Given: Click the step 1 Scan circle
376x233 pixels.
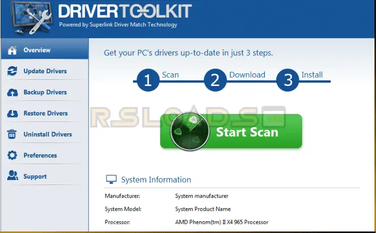Looking at the screenshot, I should coord(148,80).
